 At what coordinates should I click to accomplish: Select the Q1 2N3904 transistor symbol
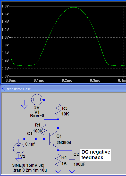[x=54, y=139]
